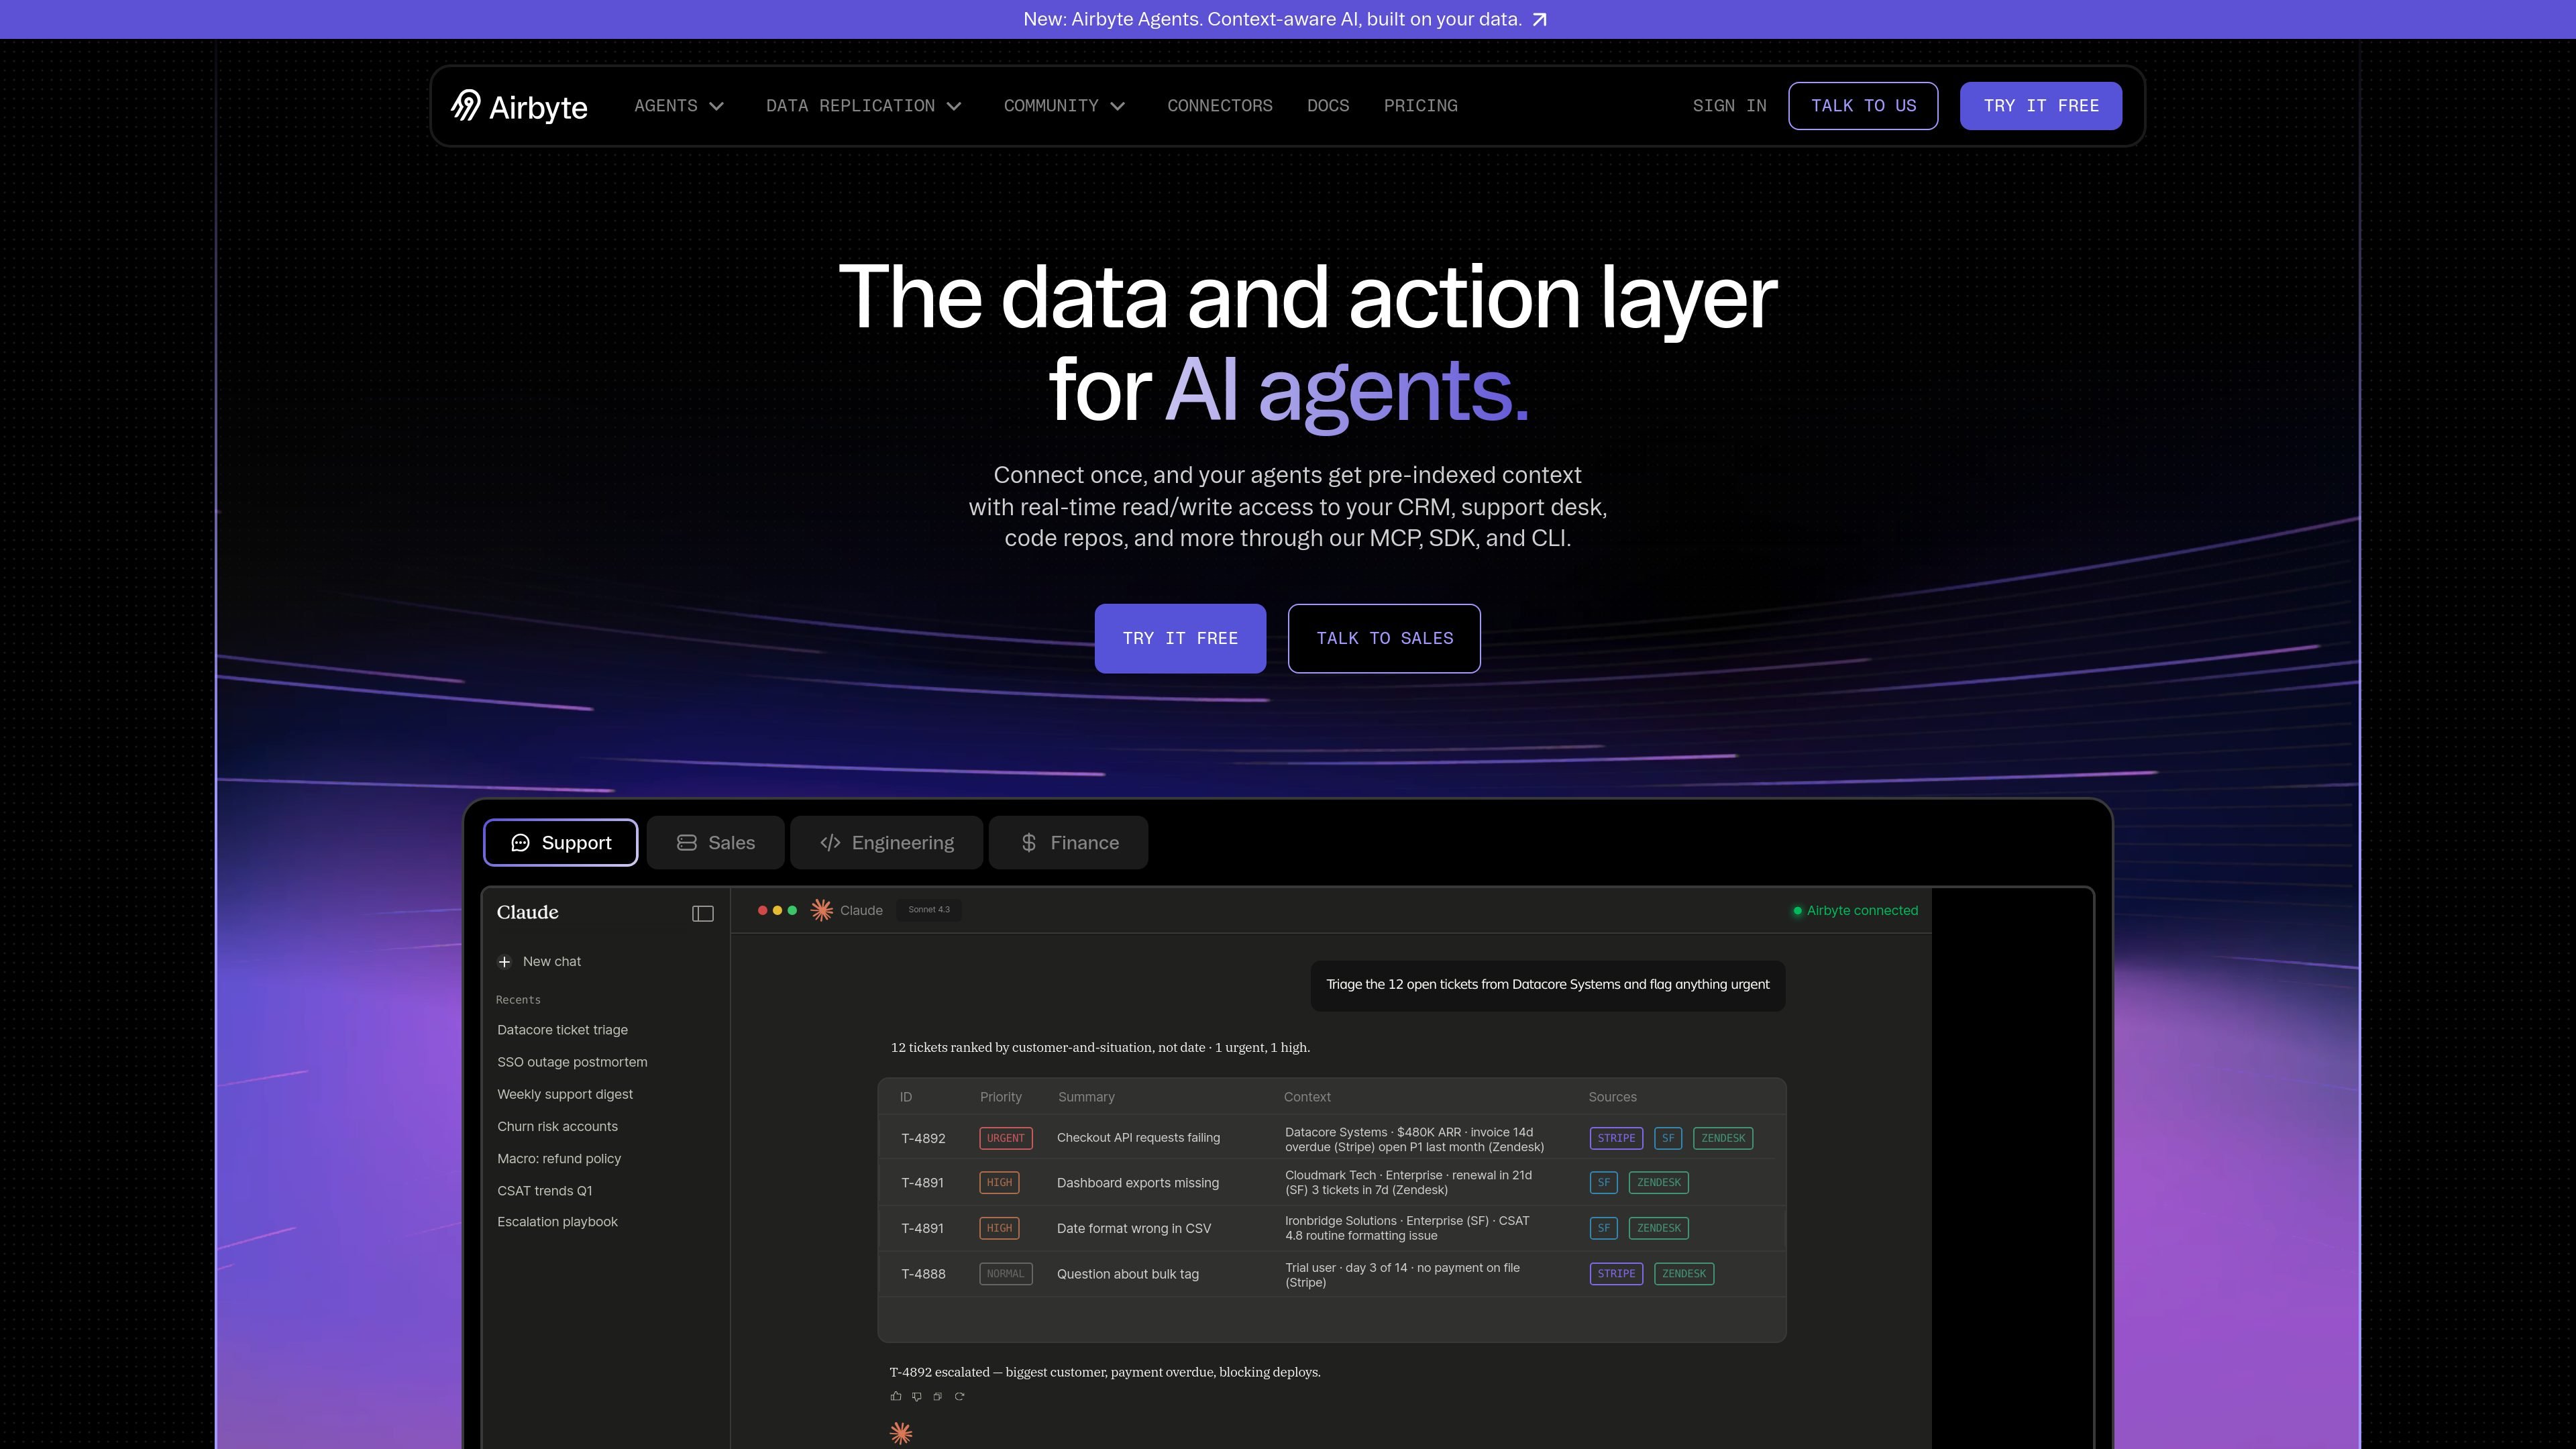Click Dashboard exports missing summary
The width and height of the screenshot is (2576, 1449).
point(1138,1183)
